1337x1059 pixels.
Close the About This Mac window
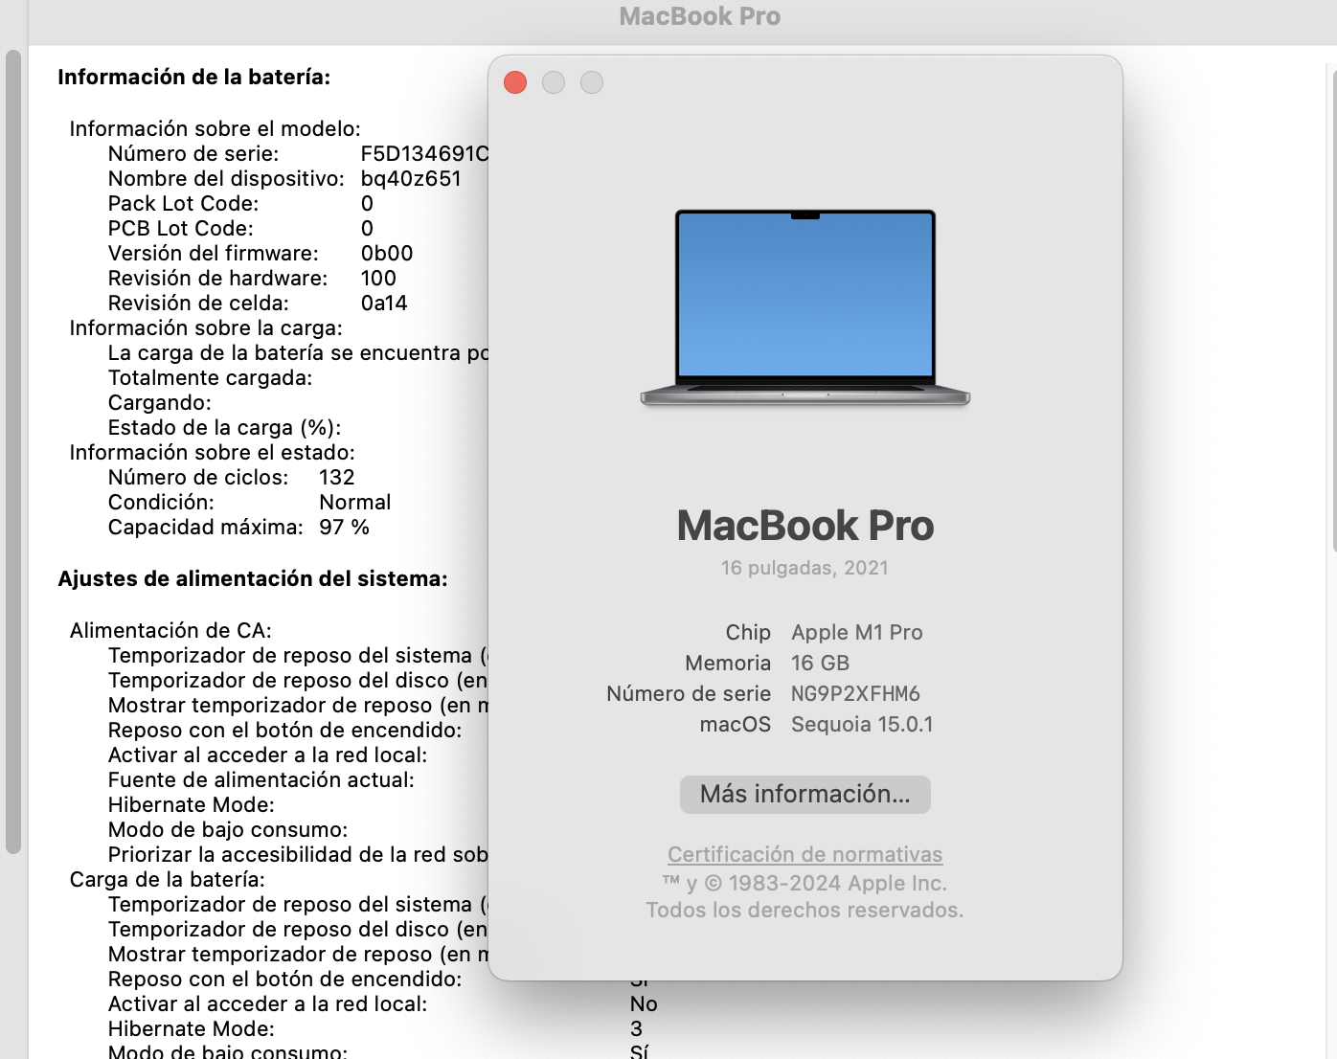coord(515,82)
